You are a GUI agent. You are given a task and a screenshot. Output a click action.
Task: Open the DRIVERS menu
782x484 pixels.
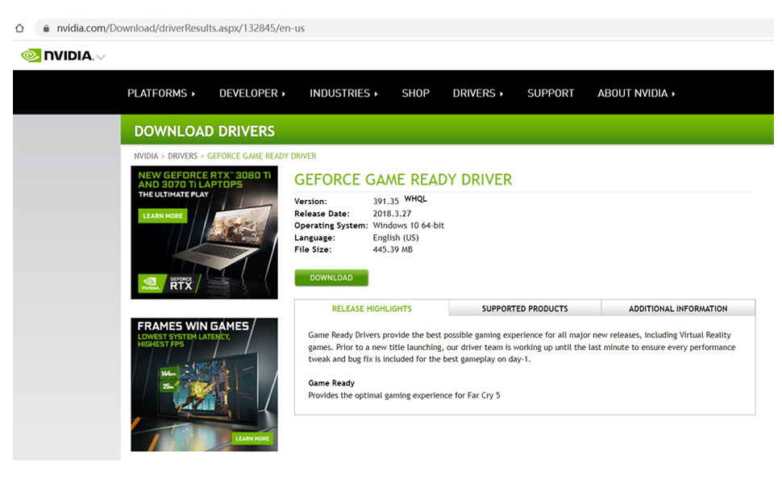pyautogui.click(x=478, y=94)
